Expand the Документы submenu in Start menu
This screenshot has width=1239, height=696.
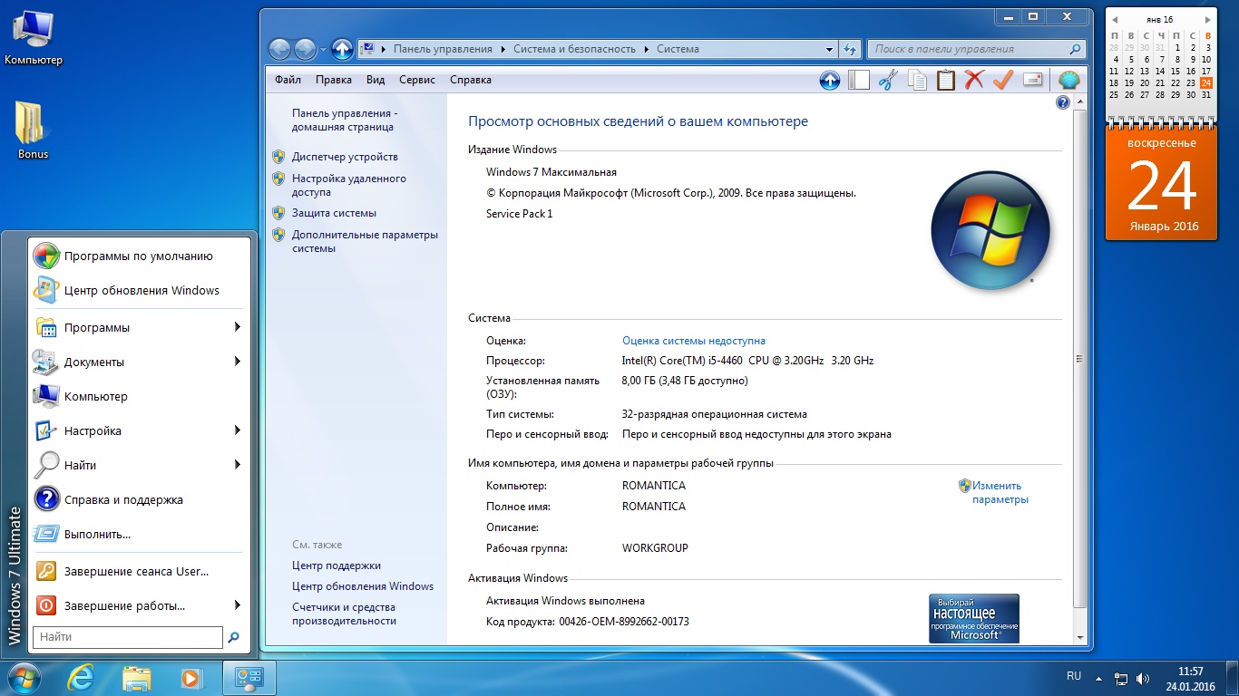237,362
